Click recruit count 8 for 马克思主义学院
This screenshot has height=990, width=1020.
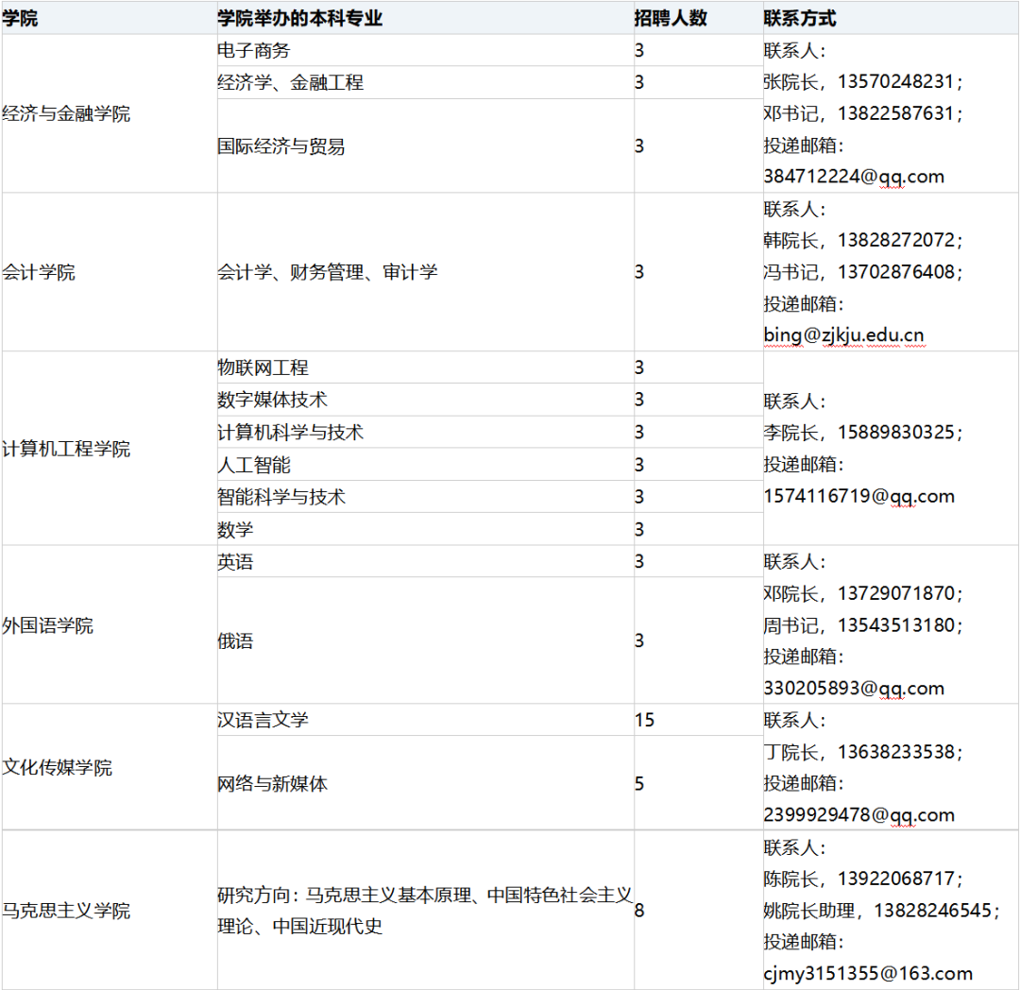(639, 910)
